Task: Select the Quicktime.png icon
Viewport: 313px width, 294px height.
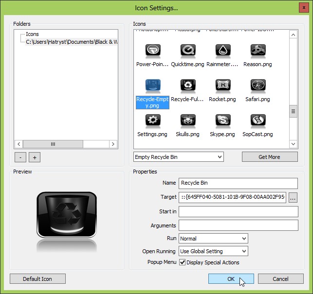Action: (x=188, y=51)
